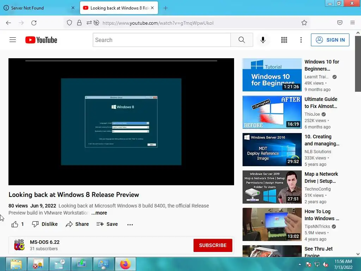Click title 'Windows 10 for Beginners...'
Screen dimensions: 361x271
pyautogui.click(x=322, y=65)
